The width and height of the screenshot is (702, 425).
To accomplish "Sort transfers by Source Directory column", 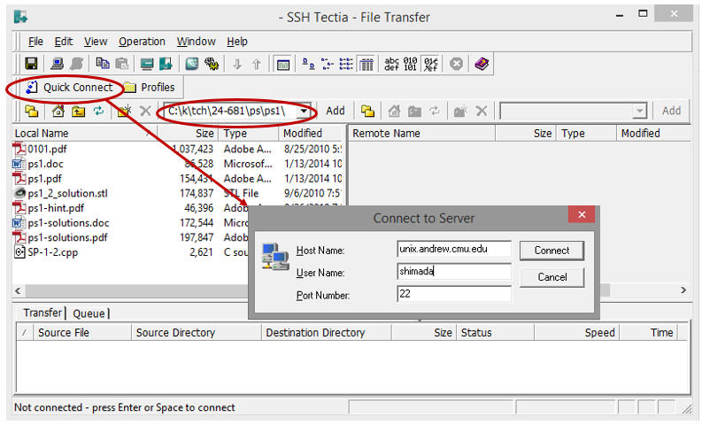I will coord(197,333).
